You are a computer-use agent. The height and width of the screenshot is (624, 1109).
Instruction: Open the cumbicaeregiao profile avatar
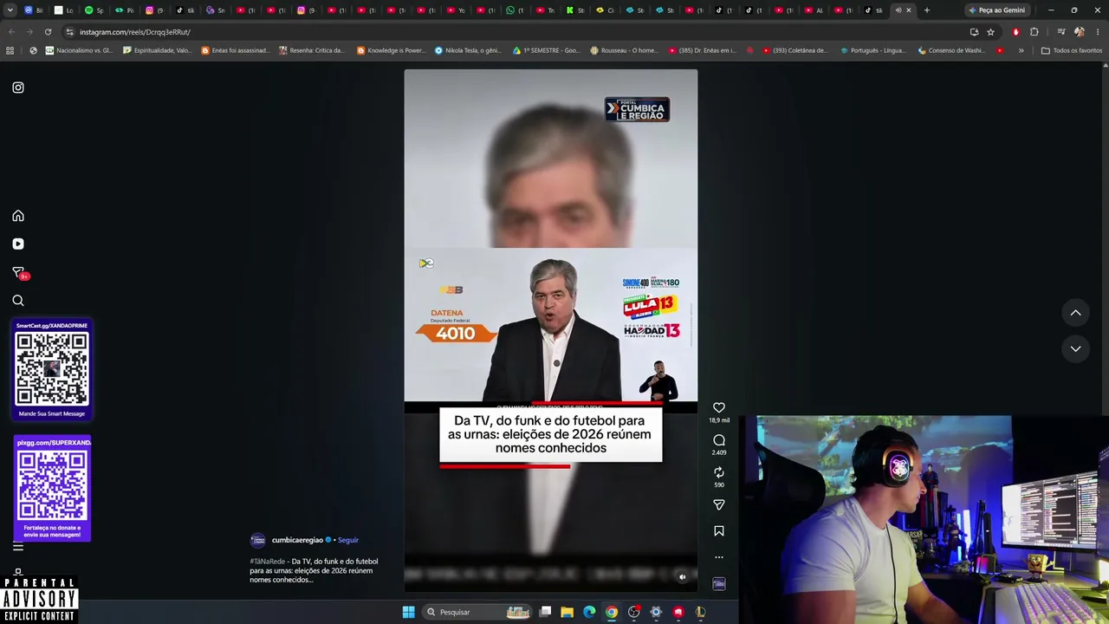(x=257, y=541)
